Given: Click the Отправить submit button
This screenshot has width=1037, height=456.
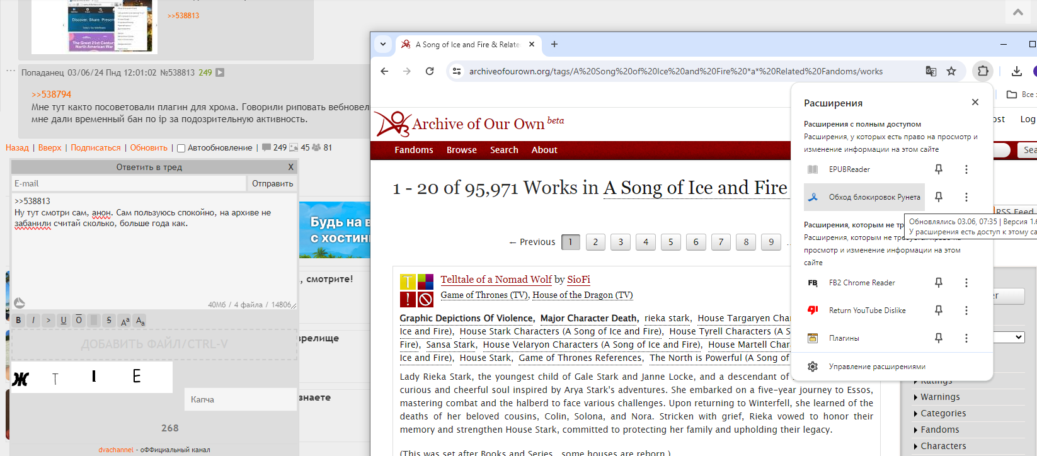Looking at the screenshot, I should [x=273, y=183].
